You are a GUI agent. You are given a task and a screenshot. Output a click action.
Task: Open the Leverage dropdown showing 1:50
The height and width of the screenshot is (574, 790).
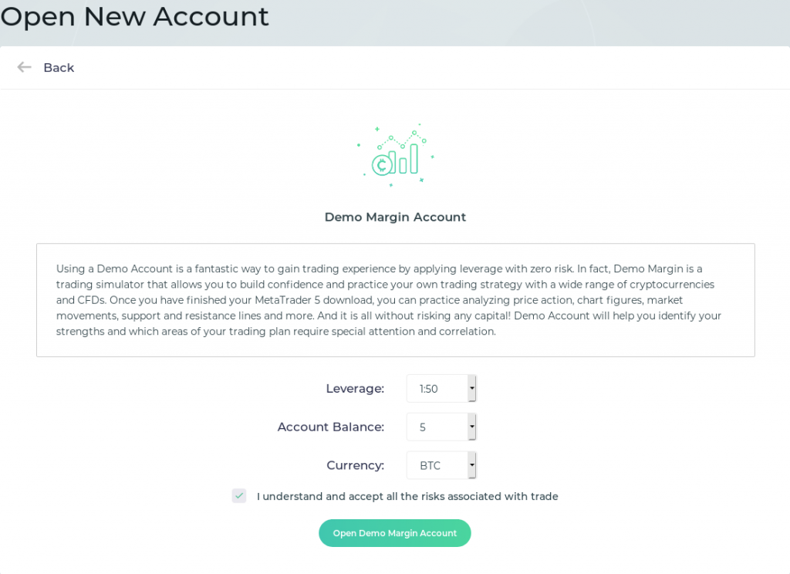441,389
